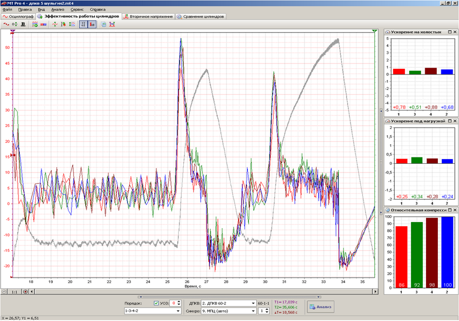Click the wavy lines with checkmark icon
The width and height of the screenshot is (459, 321).
point(35,24)
